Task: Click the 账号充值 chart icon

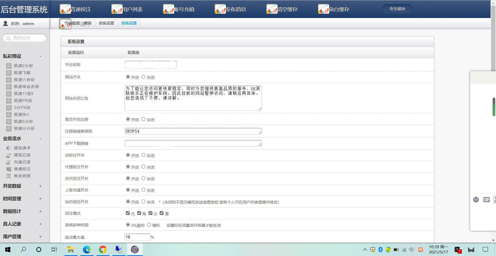Action: click(x=168, y=9)
